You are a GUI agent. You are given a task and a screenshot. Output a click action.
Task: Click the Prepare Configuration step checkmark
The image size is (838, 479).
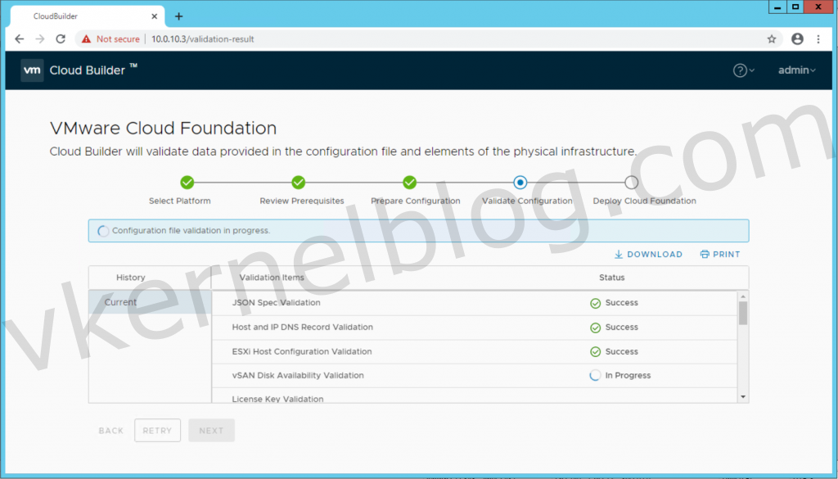point(409,183)
